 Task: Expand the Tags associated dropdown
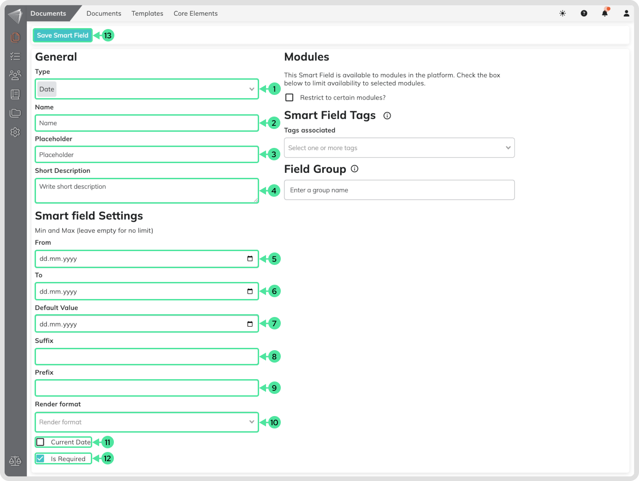(x=399, y=148)
